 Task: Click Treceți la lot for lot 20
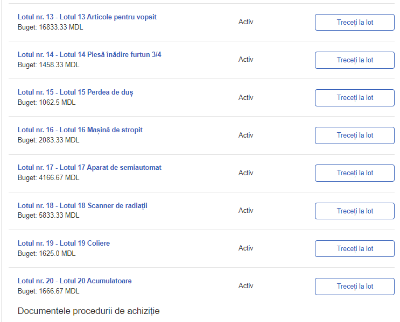coord(355,287)
